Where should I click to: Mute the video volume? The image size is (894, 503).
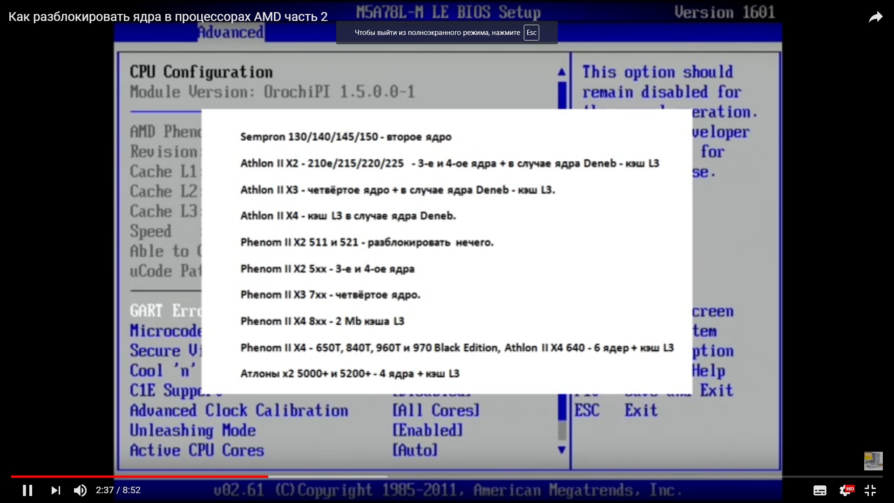(x=80, y=490)
